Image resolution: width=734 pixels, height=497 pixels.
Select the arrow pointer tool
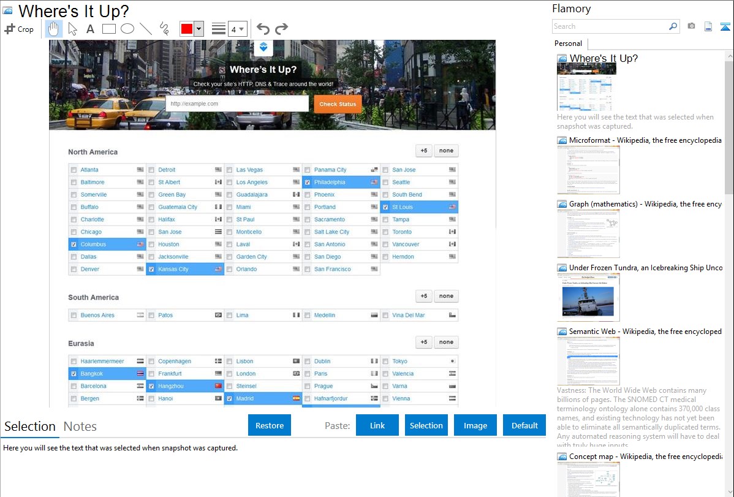(72, 29)
